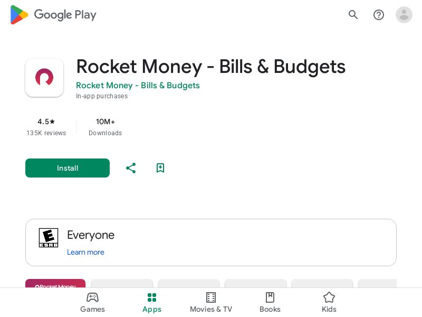Install the Rocket Money app

[x=68, y=168]
